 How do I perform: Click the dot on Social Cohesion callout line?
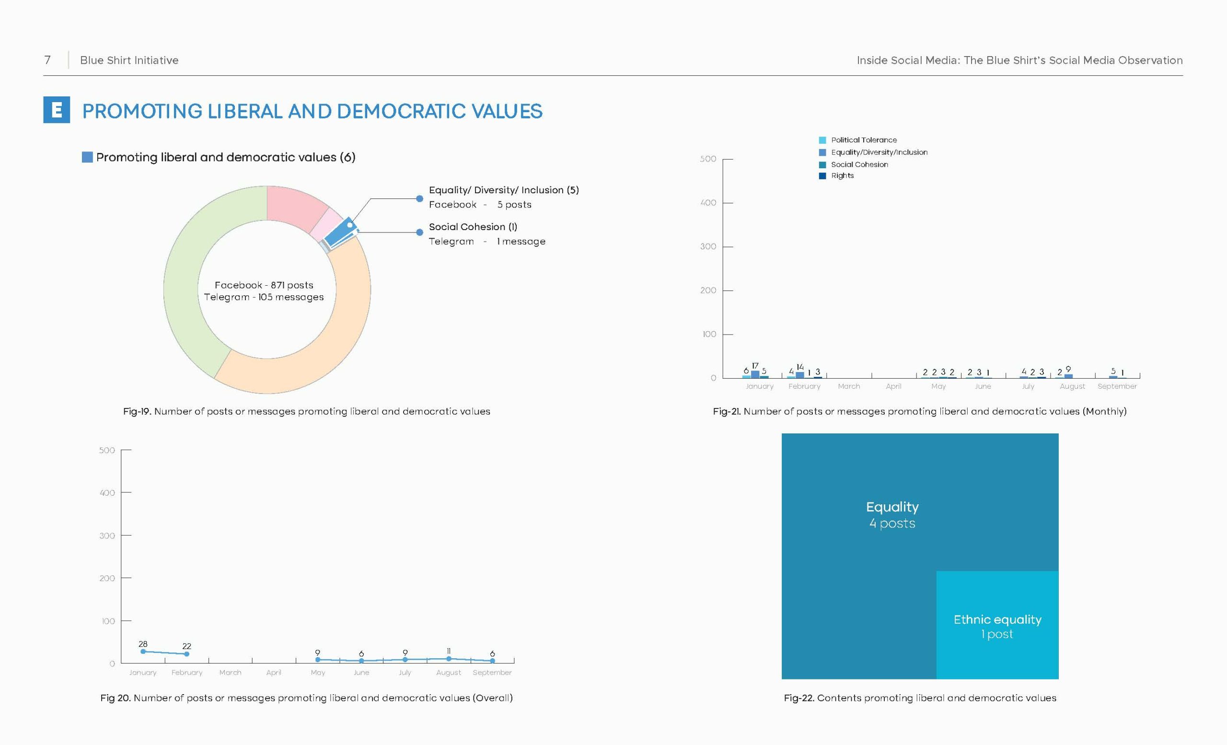[420, 232]
